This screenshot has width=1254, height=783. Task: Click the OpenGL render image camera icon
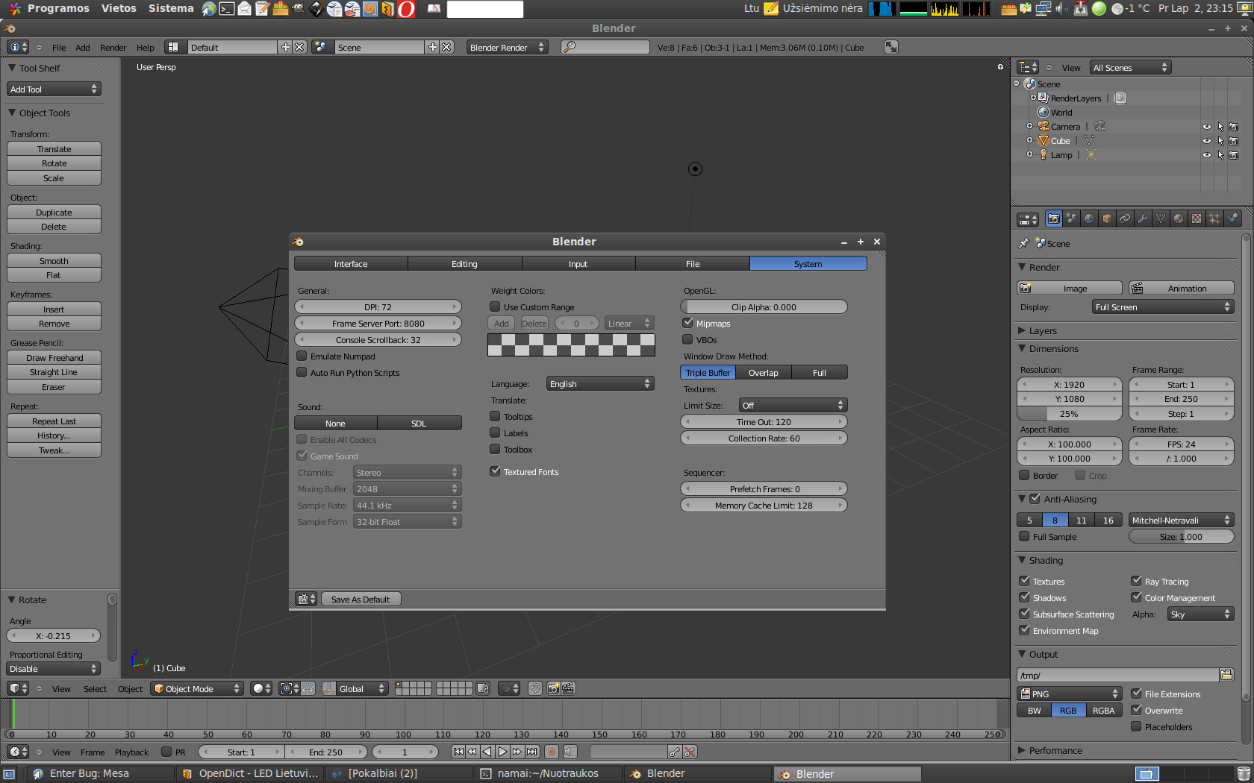(x=553, y=688)
